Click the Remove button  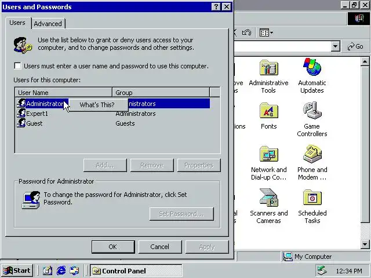pyautogui.click(x=152, y=165)
